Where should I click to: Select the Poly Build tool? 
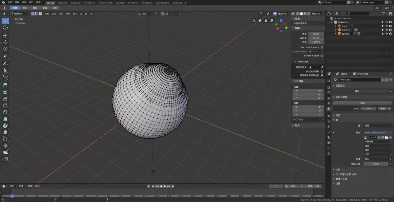(x=5, y=119)
